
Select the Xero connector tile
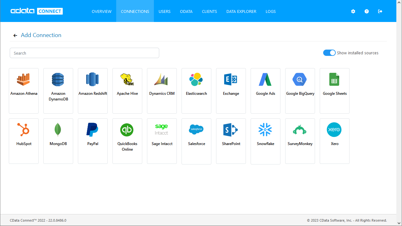pos(334,141)
